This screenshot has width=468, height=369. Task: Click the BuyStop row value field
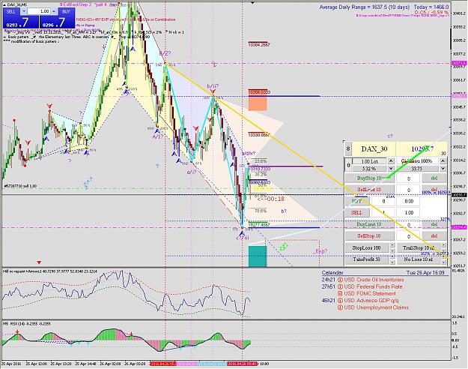[x=408, y=178]
